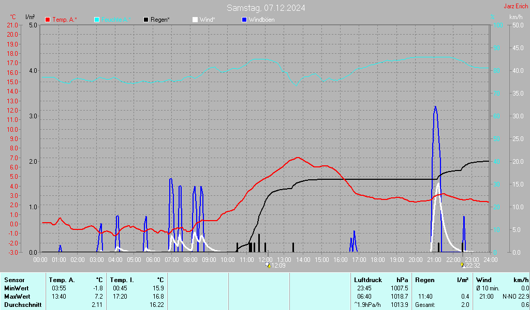530x310 pixels.
Task: Click the '12:00' time axis label
Action: 266,260
